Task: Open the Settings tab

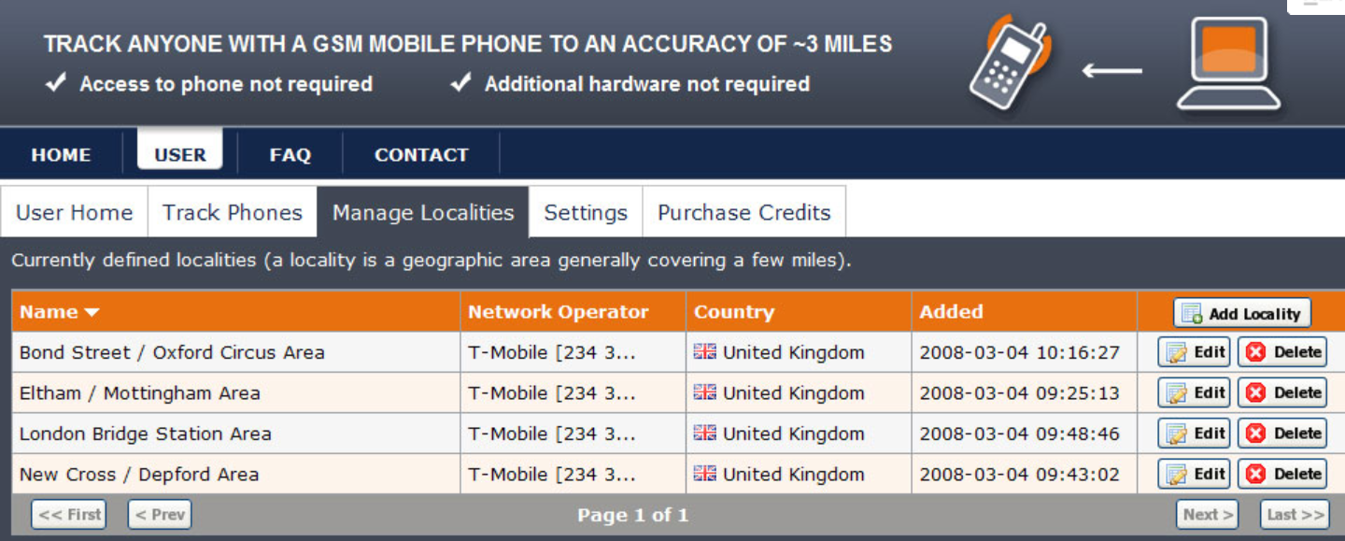Action: (586, 212)
